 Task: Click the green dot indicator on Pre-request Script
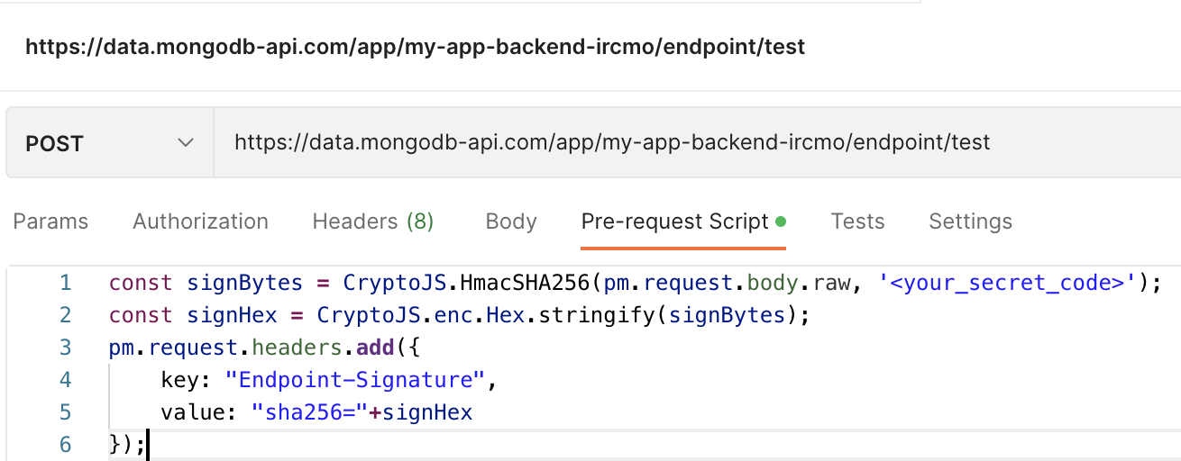(x=781, y=221)
